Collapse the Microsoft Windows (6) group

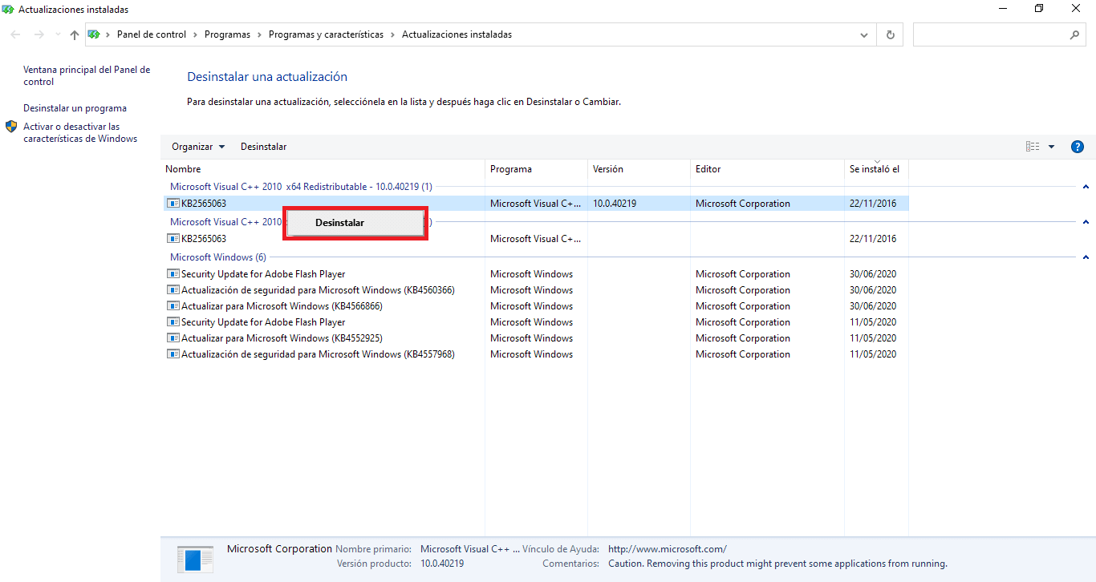(x=1086, y=257)
